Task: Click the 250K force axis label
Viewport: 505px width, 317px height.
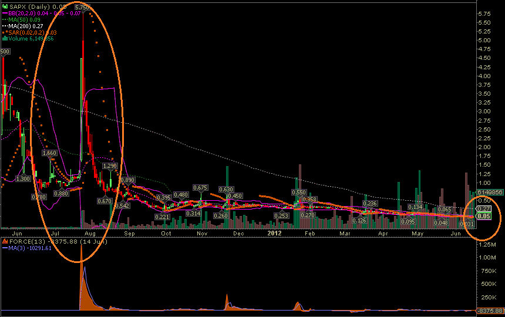Action: coord(489,298)
